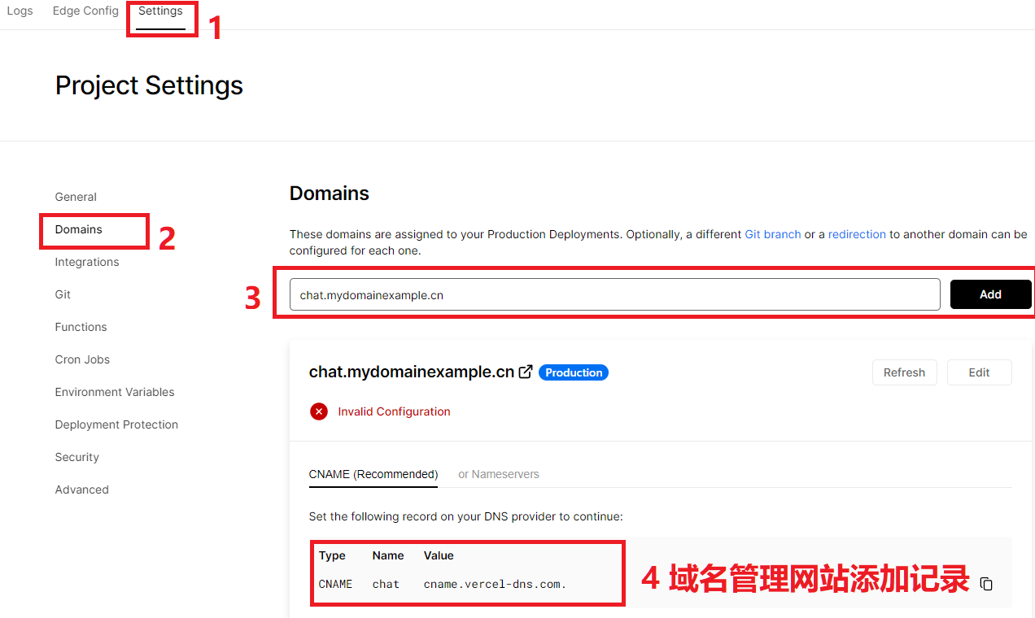Image resolution: width=1035 pixels, height=618 pixels.
Task: Switch to the Nameservers option tab
Action: 498,474
